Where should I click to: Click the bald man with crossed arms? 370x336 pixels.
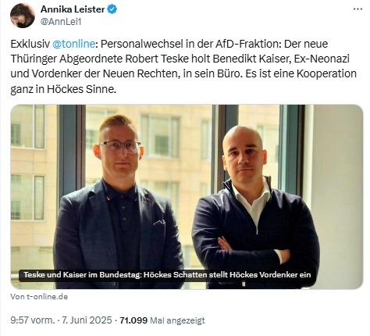255,207
